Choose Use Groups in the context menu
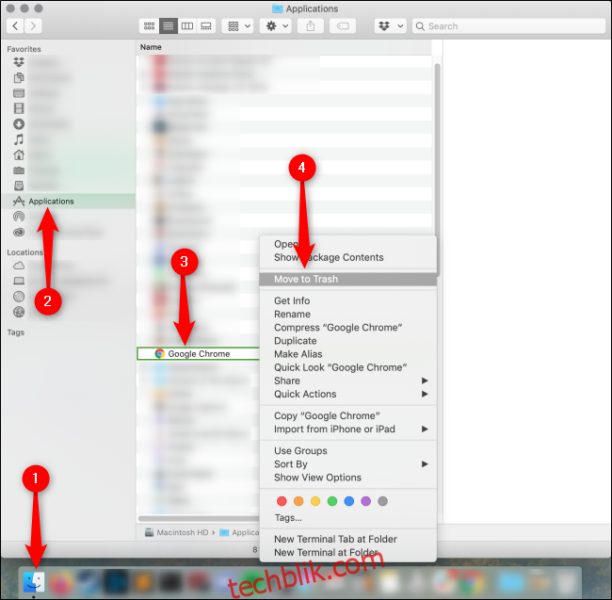612x600 pixels. click(x=347, y=450)
